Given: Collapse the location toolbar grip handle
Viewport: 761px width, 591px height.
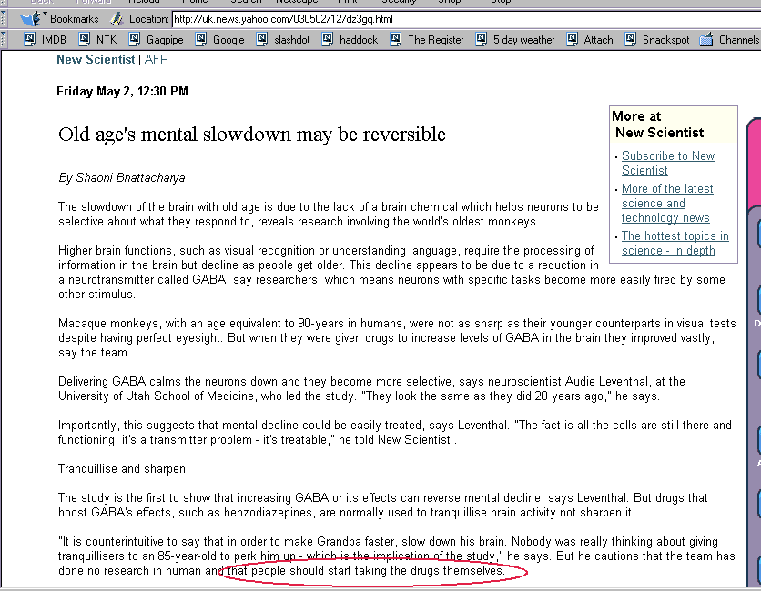Looking at the screenshot, I should pyautogui.click(x=4, y=19).
